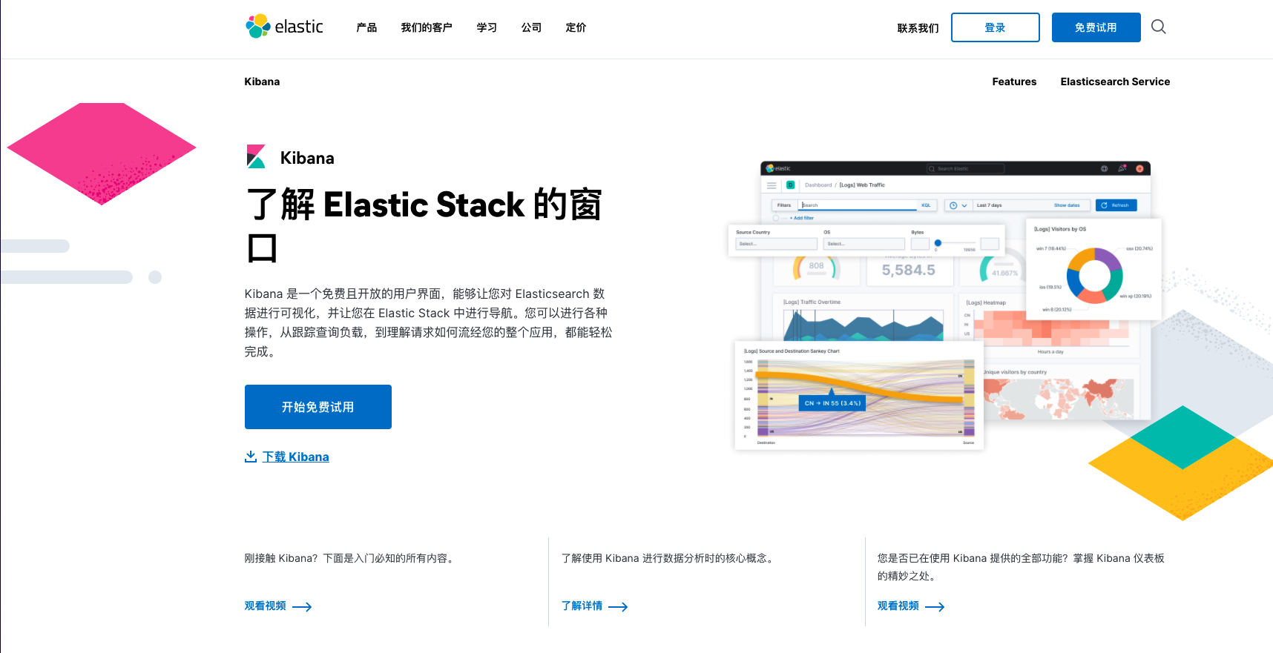Click the 联系我们 link
The image size is (1273, 653).
[918, 28]
